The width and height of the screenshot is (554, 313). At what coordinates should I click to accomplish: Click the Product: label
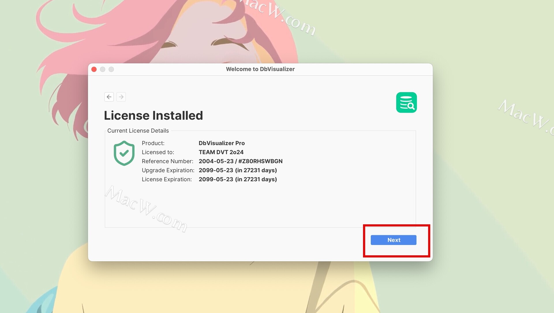click(x=153, y=143)
